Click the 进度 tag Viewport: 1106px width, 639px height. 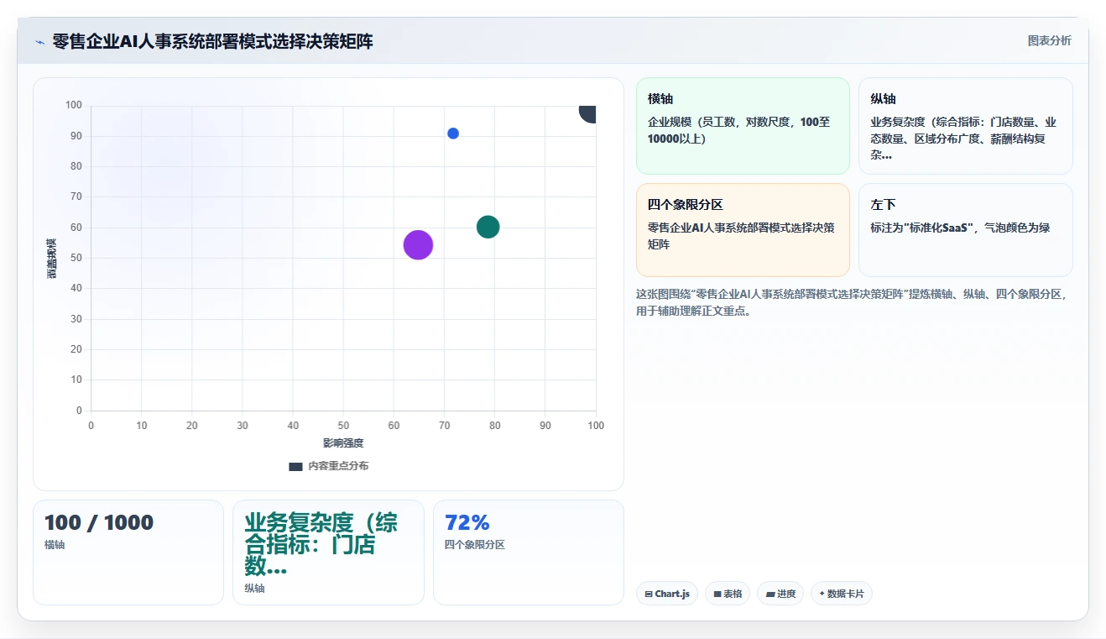(780, 594)
